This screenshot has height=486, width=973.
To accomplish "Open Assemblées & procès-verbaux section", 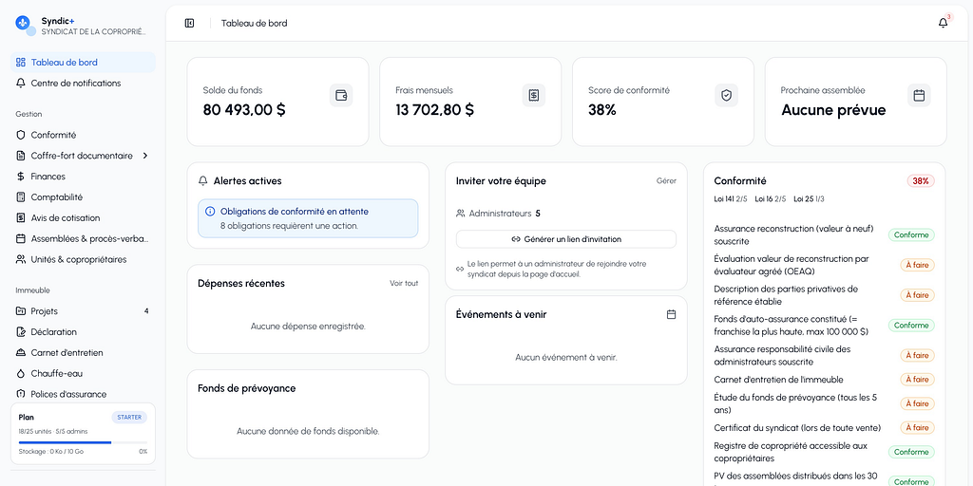I will point(84,238).
